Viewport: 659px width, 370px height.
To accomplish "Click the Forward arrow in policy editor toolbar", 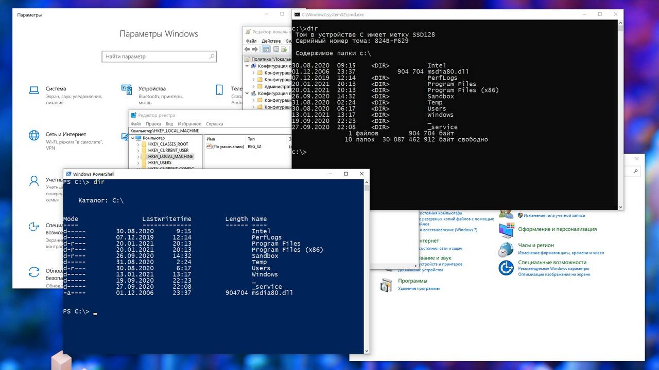I will (255, 49).
